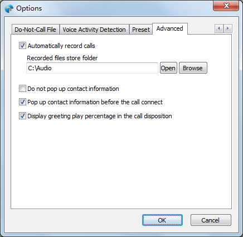Enable Do not pop up contact information
Image resolution: width=243 pixels, height=237 pixels.
pos(22,89)
